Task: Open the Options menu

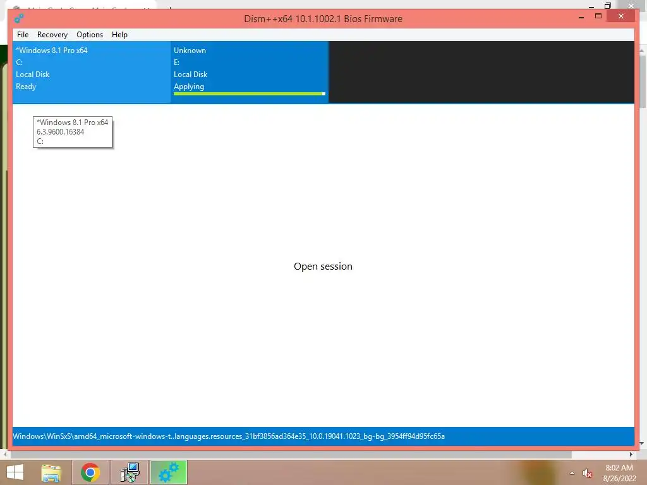Action: (90, 35)
